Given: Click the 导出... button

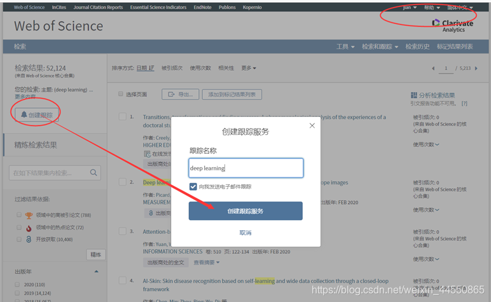Looking at the screenshot, I should coord(181,94).
